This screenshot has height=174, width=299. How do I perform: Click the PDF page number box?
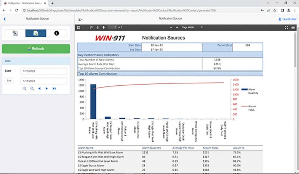coord(112,27)
